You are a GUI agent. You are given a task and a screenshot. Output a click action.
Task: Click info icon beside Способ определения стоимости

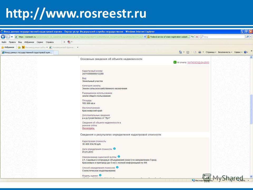click(x=117, y=167)
